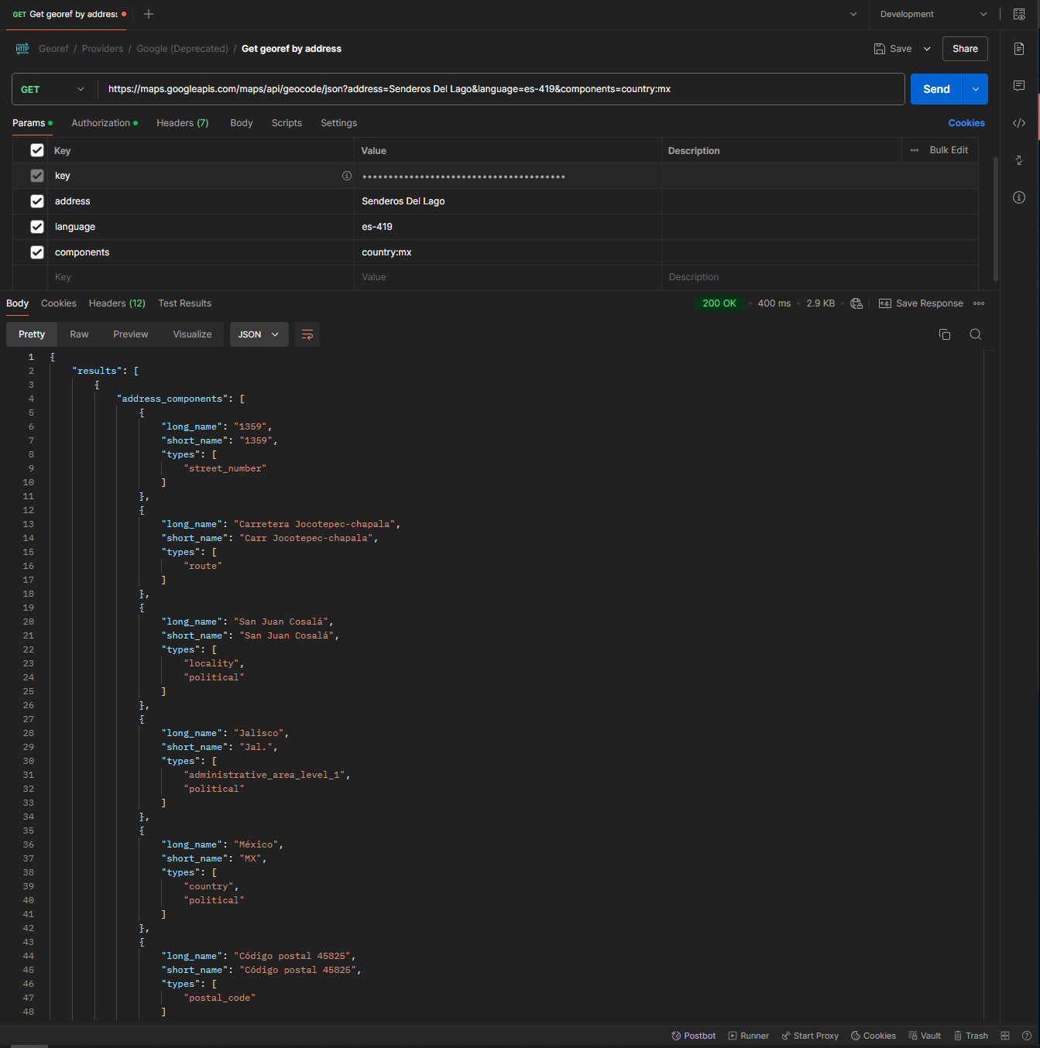Image resolution: width=1040 pixels, height=1048 pixels.
Task: Click the Send button
Action: coord(936,89)
